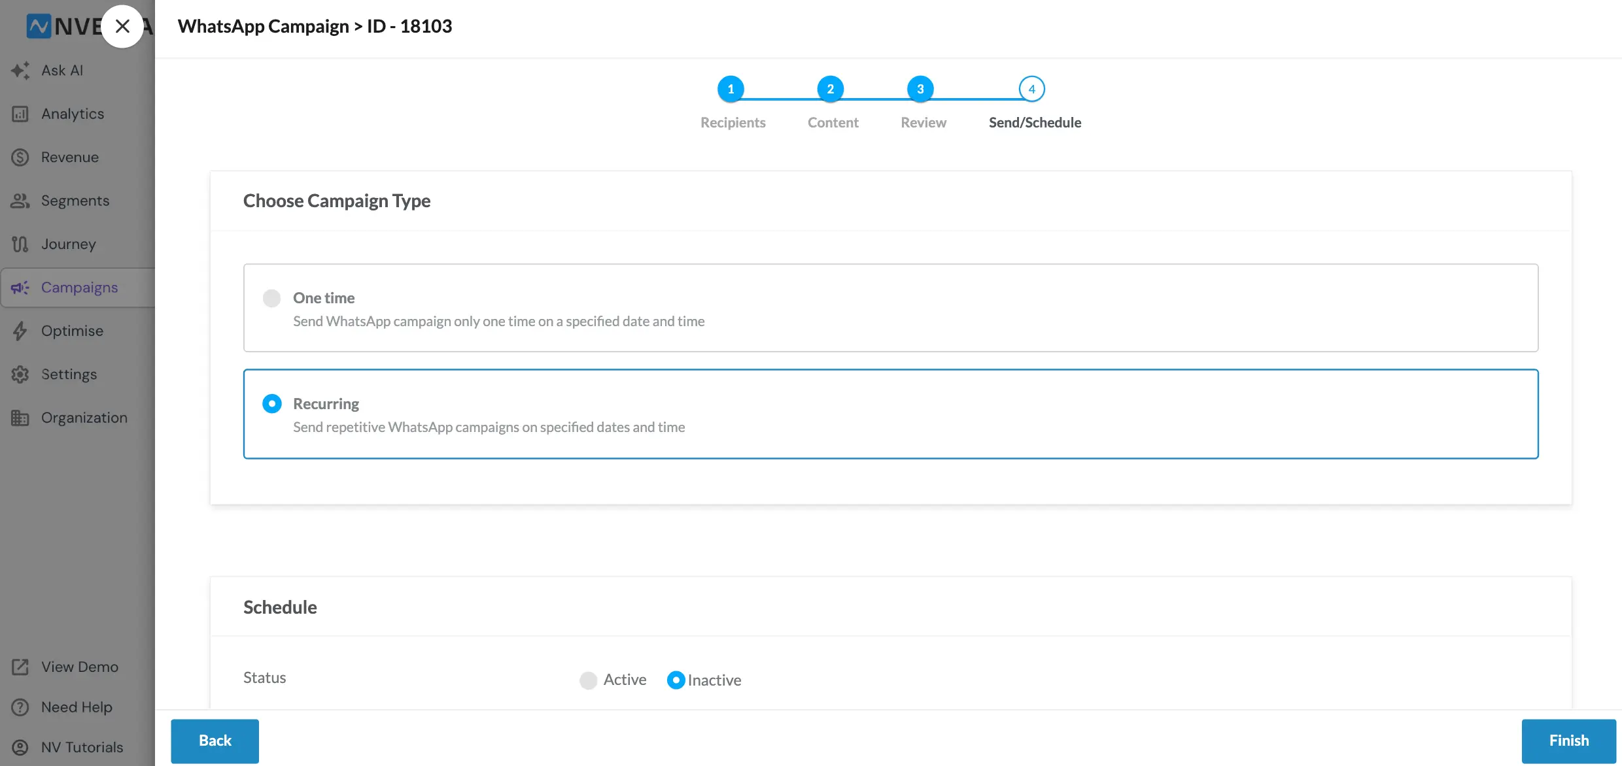
Task: Click the Choose Campaign Type heading
Action: coord(337,201)
